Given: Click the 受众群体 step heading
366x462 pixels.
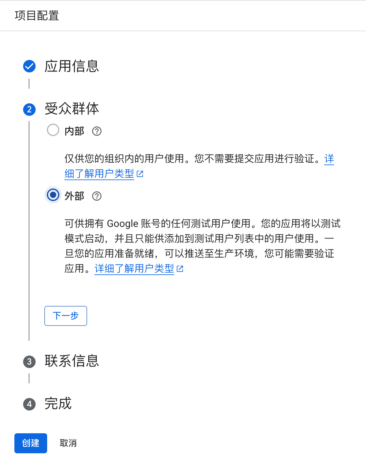Looking at the screenshot, I should point(72,109).
